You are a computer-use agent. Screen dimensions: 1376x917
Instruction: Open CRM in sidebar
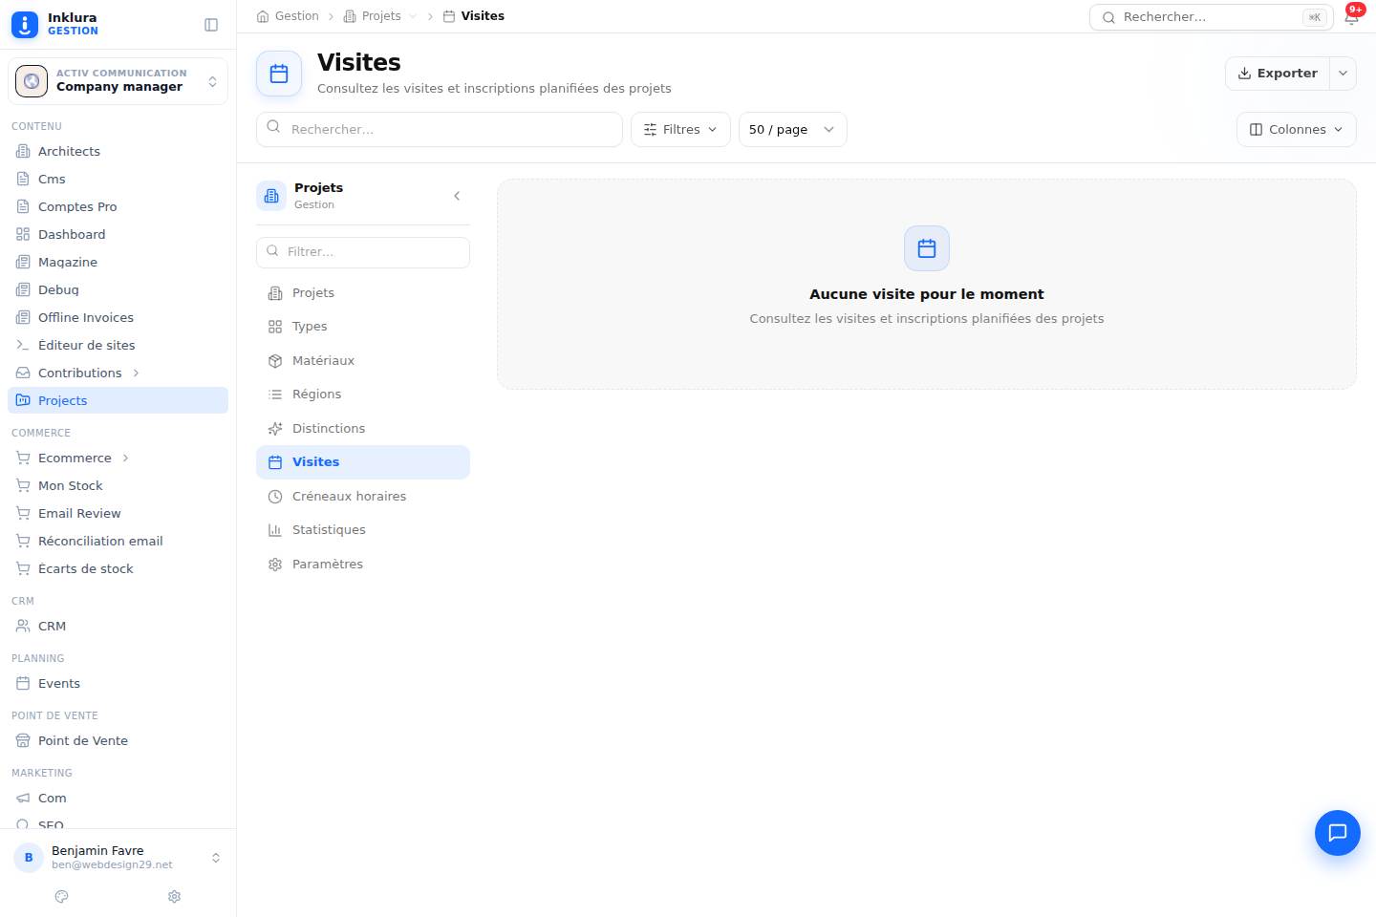pos(118,626)
